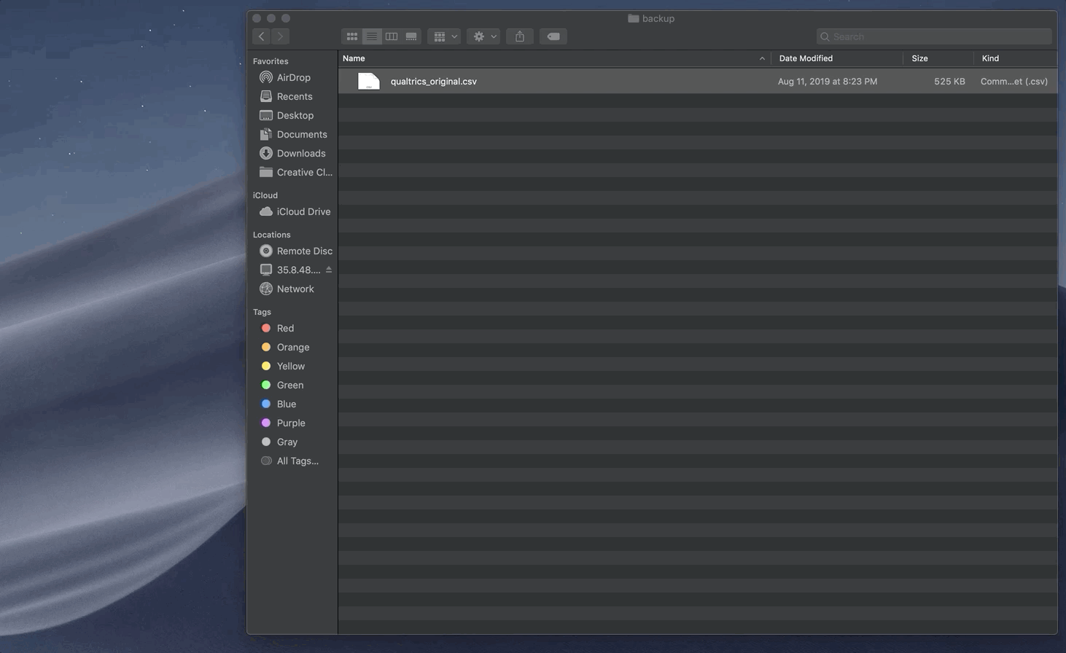The width and height of the screenshot is (1066, 653).
Task: Open Network location in sidebar
Action: click(295, 289)
